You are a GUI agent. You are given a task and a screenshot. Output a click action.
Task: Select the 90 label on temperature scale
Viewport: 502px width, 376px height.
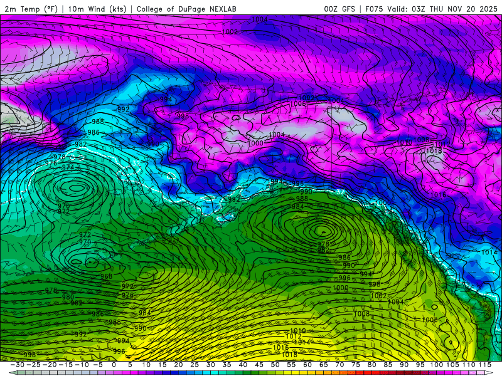point(403,365)
